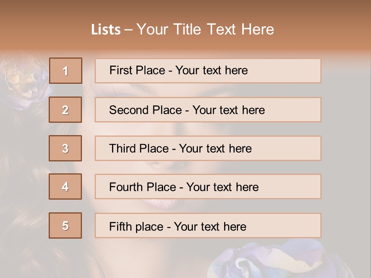This screenshot has height=278, width=371.
Task: Click "Your text here" in Third Place row
Action: click(x=215, y=149)
